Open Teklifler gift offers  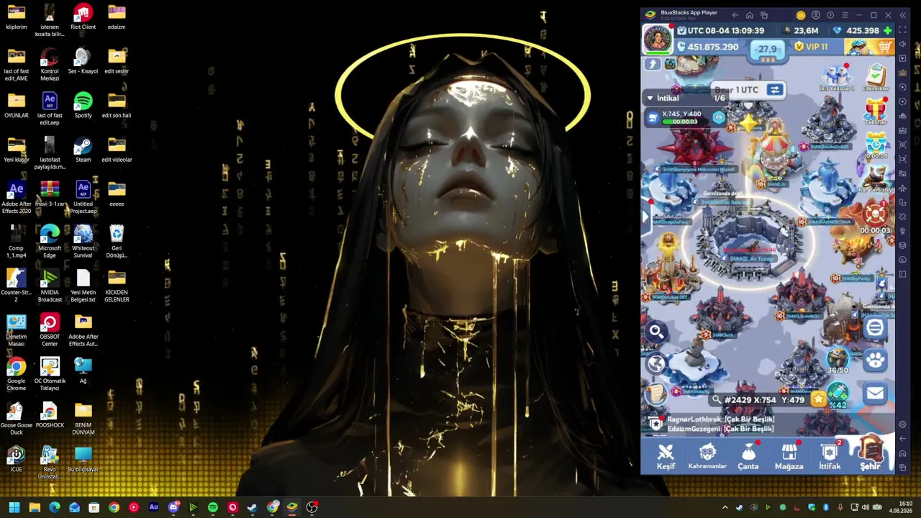[x=876, y=112]
